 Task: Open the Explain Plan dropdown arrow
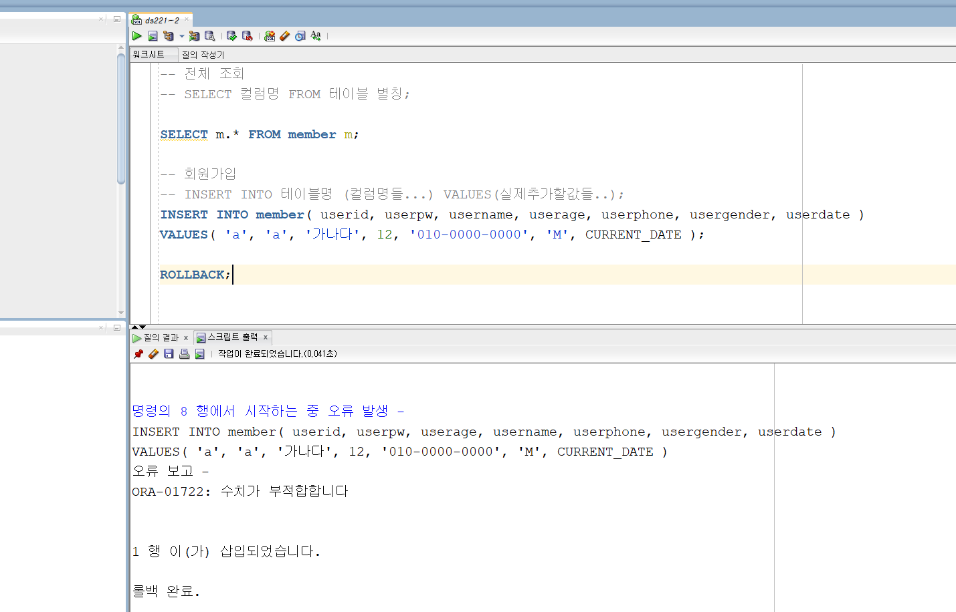tap(181, 35)
